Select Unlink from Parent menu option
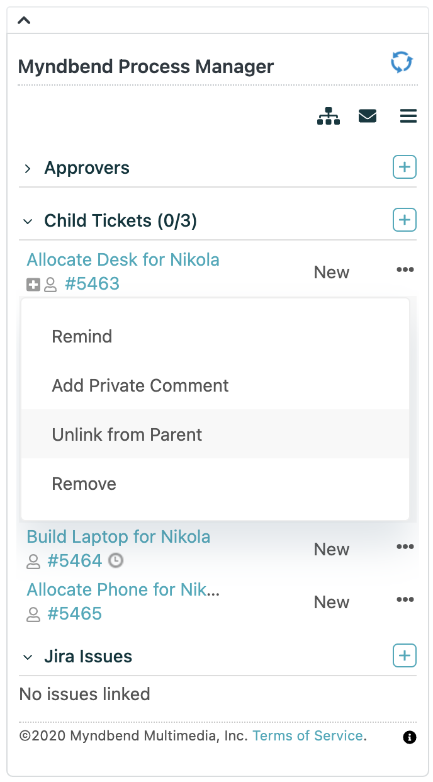 [x=215, y=434]
